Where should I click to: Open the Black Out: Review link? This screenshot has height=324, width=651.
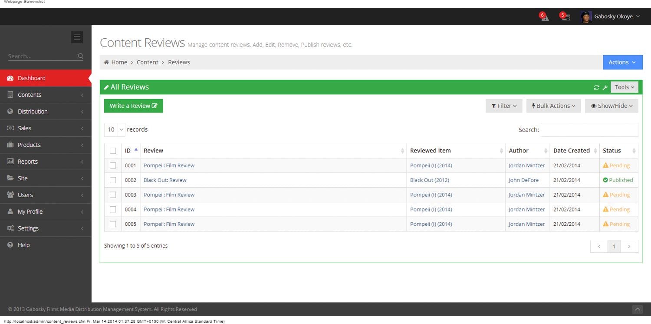click(165, 180)
